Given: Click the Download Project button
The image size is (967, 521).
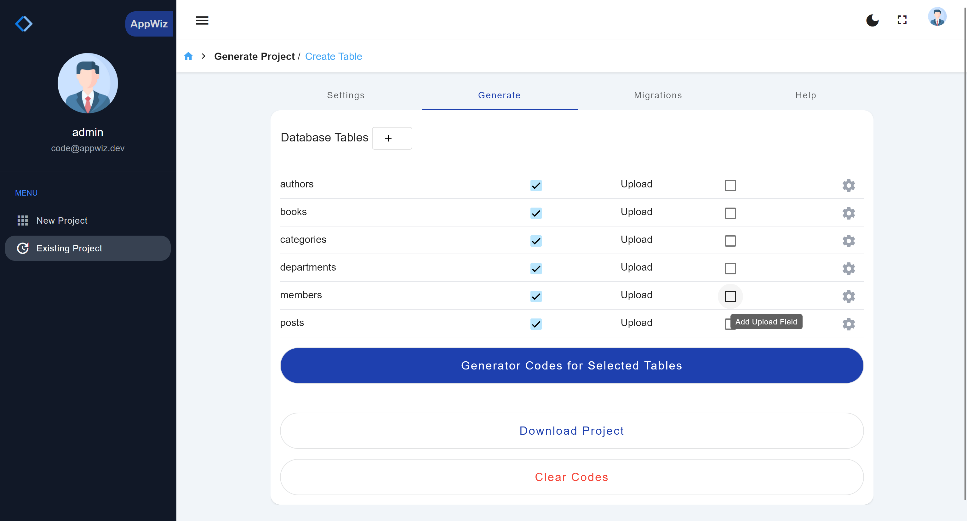Looking at the screenshot, I should click(x=571, y=431).
